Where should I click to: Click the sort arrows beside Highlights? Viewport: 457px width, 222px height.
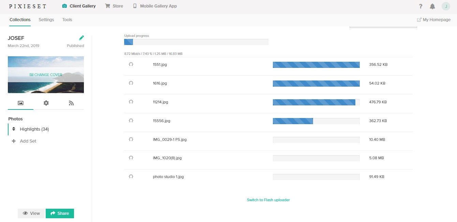coord(14,129)
